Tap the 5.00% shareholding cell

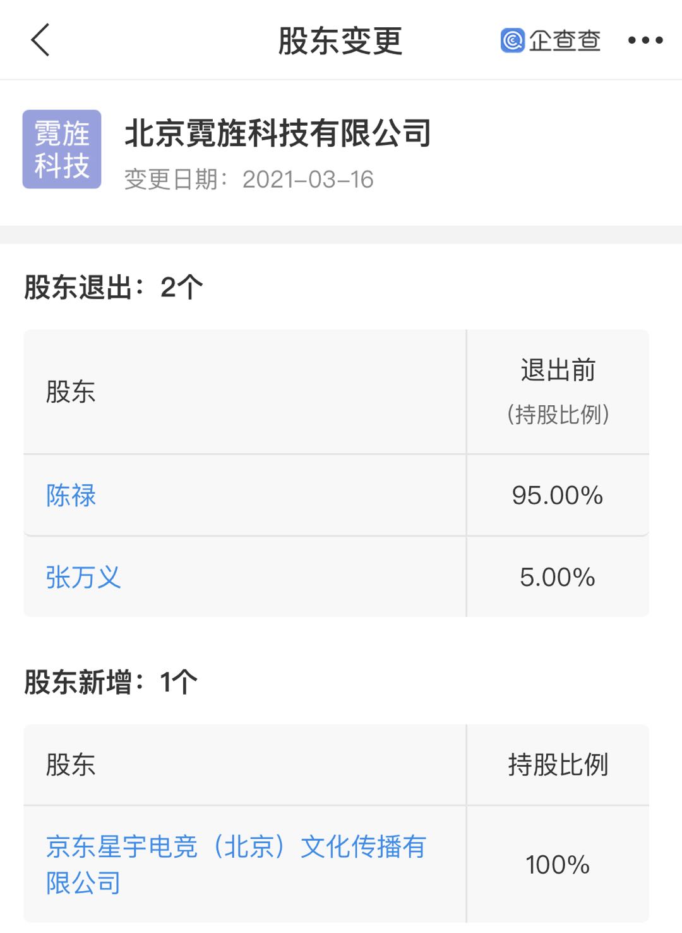pos(558,577)
